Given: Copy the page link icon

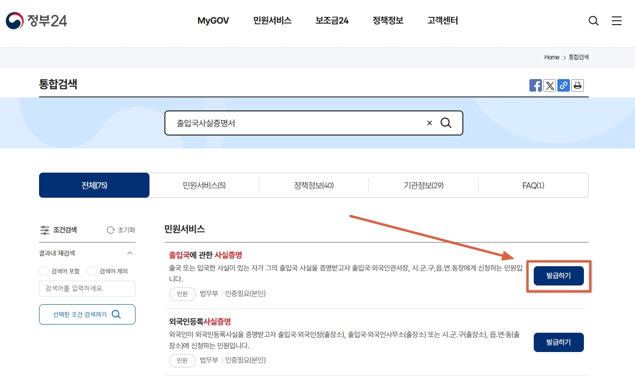Looking at the screenshot, I should (564, 85).
